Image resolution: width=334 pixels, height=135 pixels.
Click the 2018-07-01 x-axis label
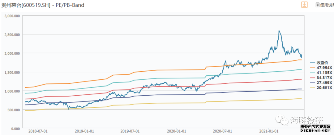click(x=38, y=132)
